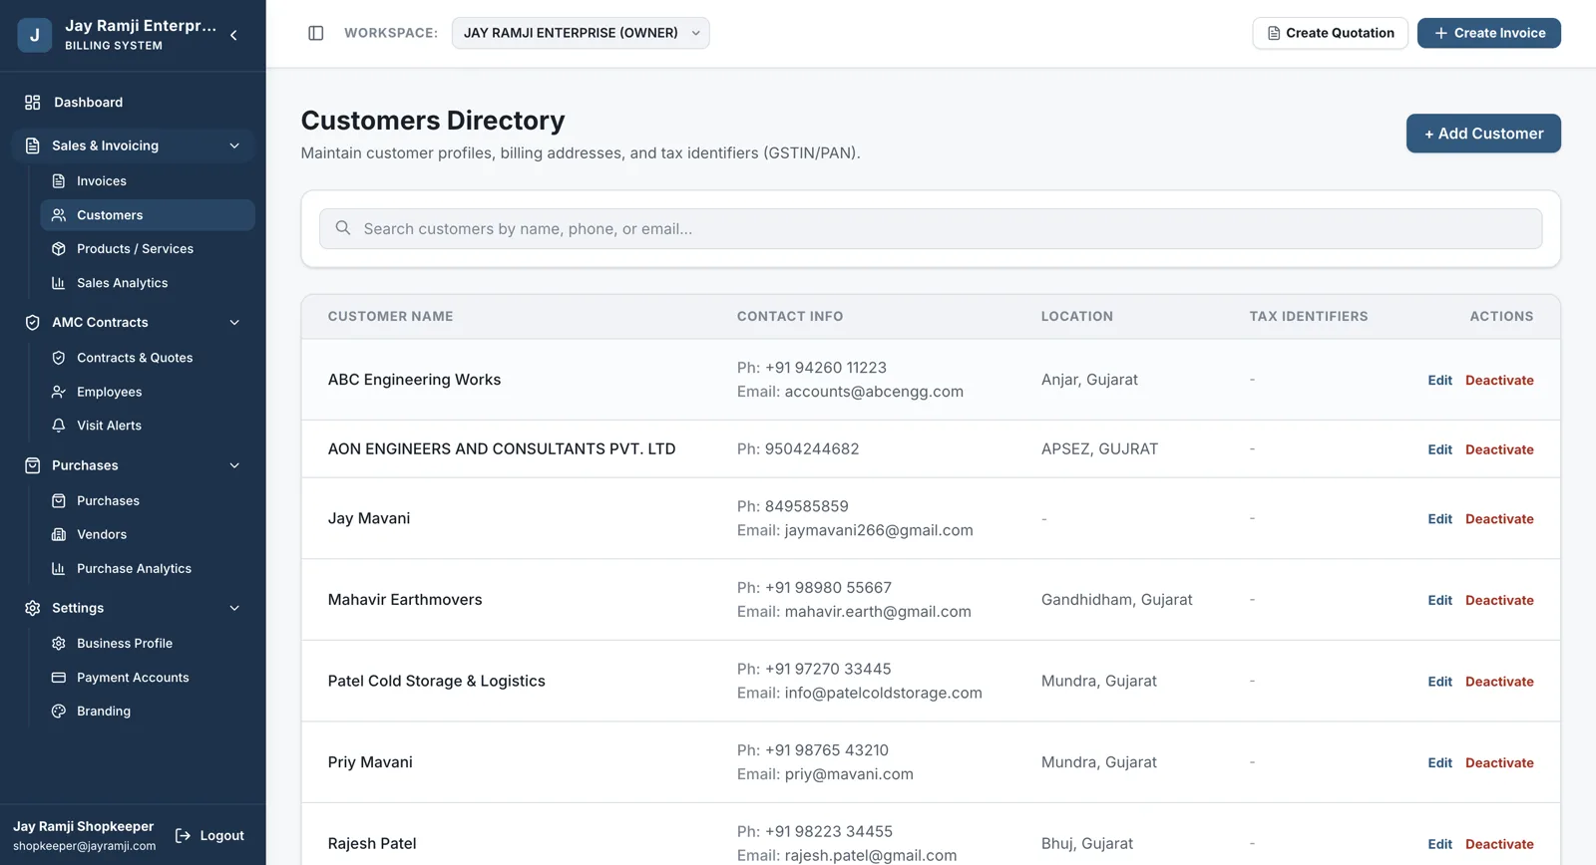Collapse the AMC Contracts section
Viewport: 1596px width, 865px height.
coord(234,322)
